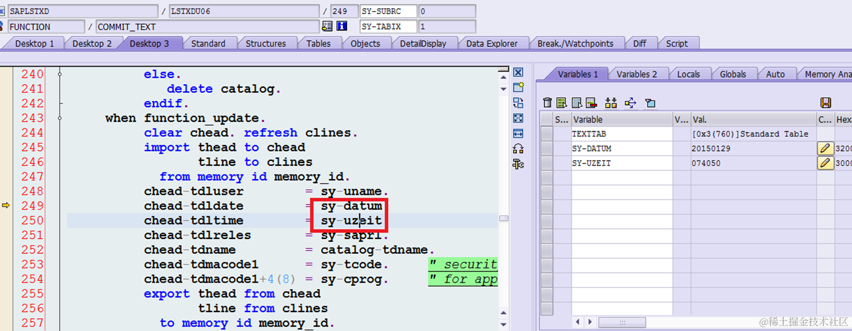
Task: Open the Break./Watchpoints tab
Action: (x=575, y=44)
